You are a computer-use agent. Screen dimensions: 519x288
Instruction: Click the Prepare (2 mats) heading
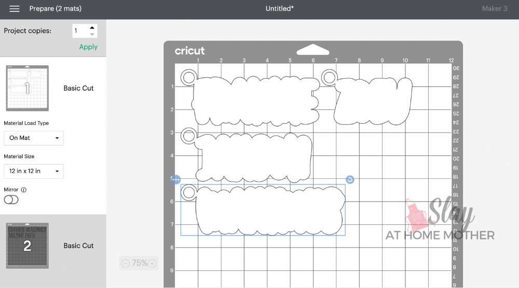coord(56,9)
